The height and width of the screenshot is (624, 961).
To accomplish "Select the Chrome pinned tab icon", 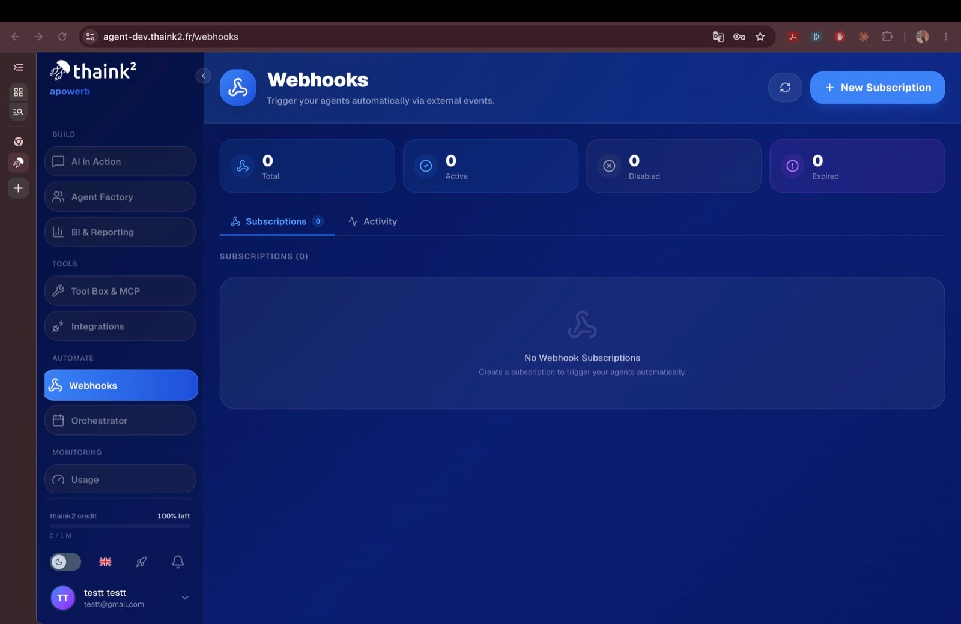I will click(19, 142).
